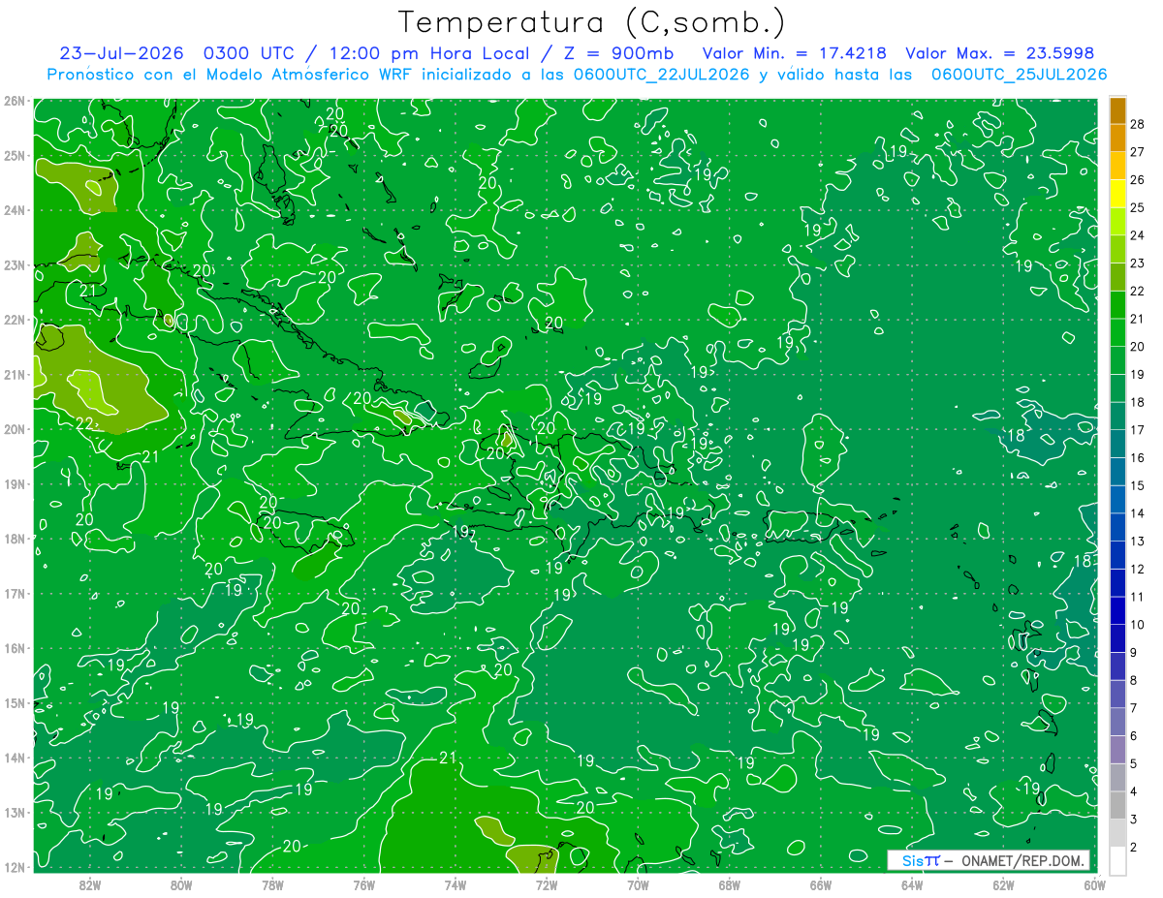
Task: Click the '13N' latitude axis label
Action: [x=14, y=812]
